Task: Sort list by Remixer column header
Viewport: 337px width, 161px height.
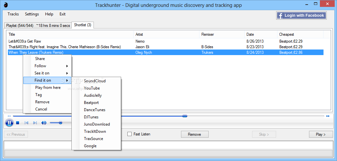Action: point(222,34)
